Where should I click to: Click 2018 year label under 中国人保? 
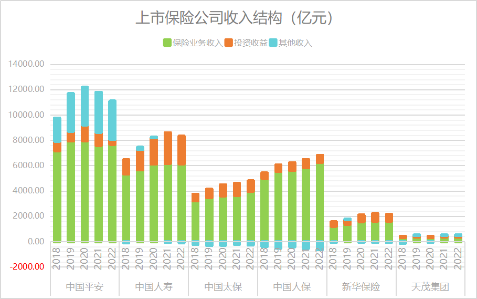pos(264,259)
